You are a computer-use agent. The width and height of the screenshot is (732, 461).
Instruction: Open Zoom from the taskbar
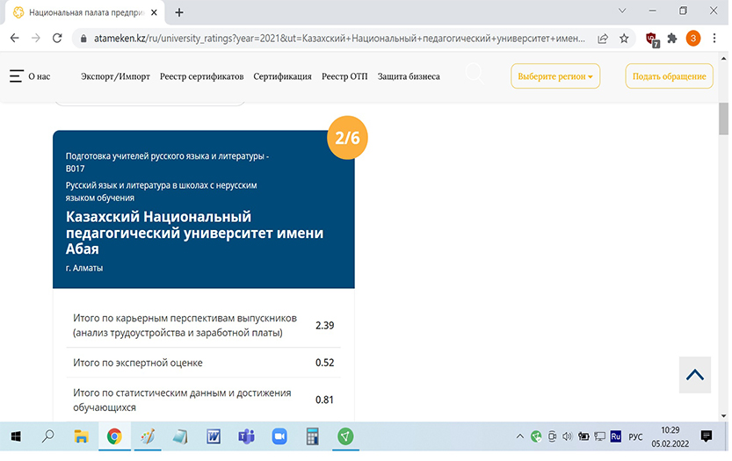tap(279, 436)
